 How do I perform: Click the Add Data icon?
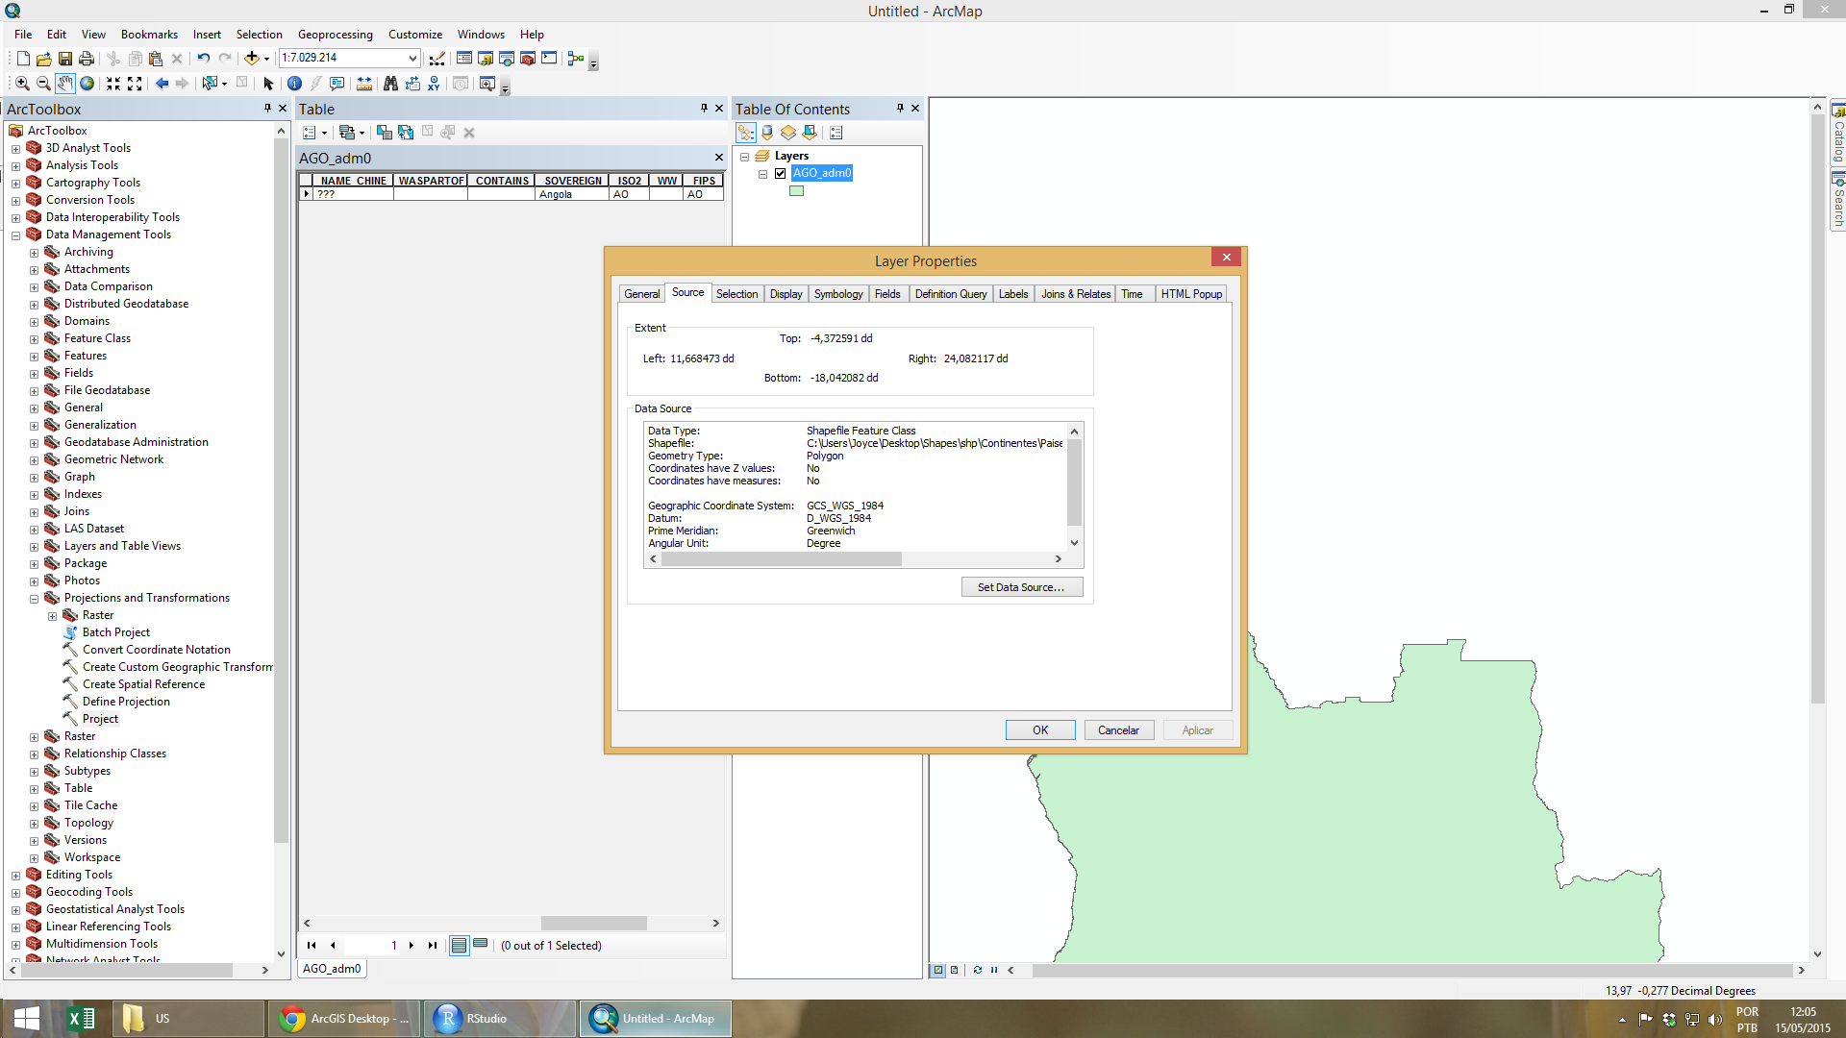coord(251,59)
